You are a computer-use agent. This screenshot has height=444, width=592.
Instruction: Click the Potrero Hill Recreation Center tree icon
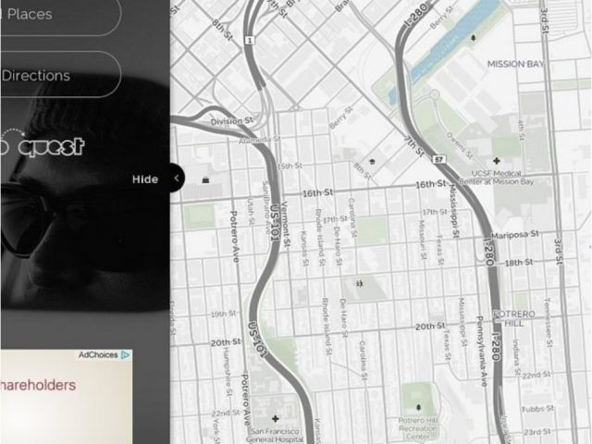420,406
